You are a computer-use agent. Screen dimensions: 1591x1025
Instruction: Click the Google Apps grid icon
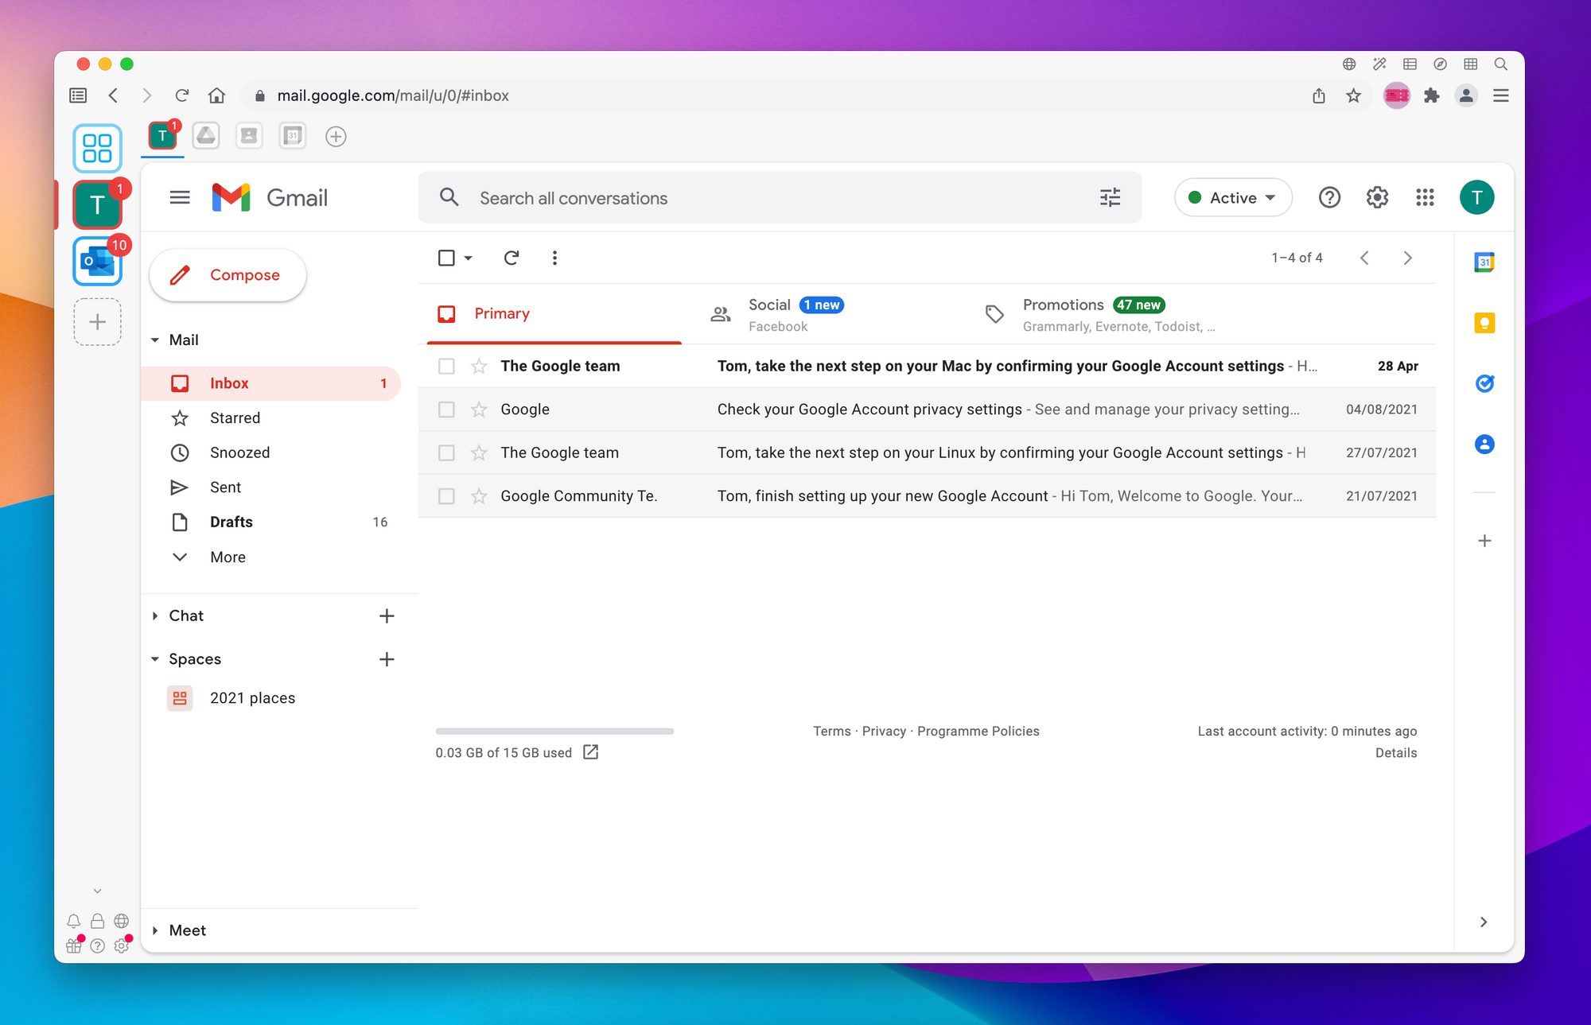pyautogui.click(x=1424, y=197)
